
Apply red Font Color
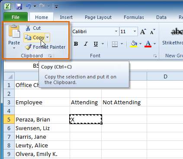click(x=148, y=44)
